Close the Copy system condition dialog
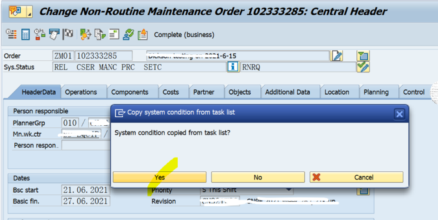Viewport: 438px width, 220px height. pyautogui.click(x=399, y=114)
